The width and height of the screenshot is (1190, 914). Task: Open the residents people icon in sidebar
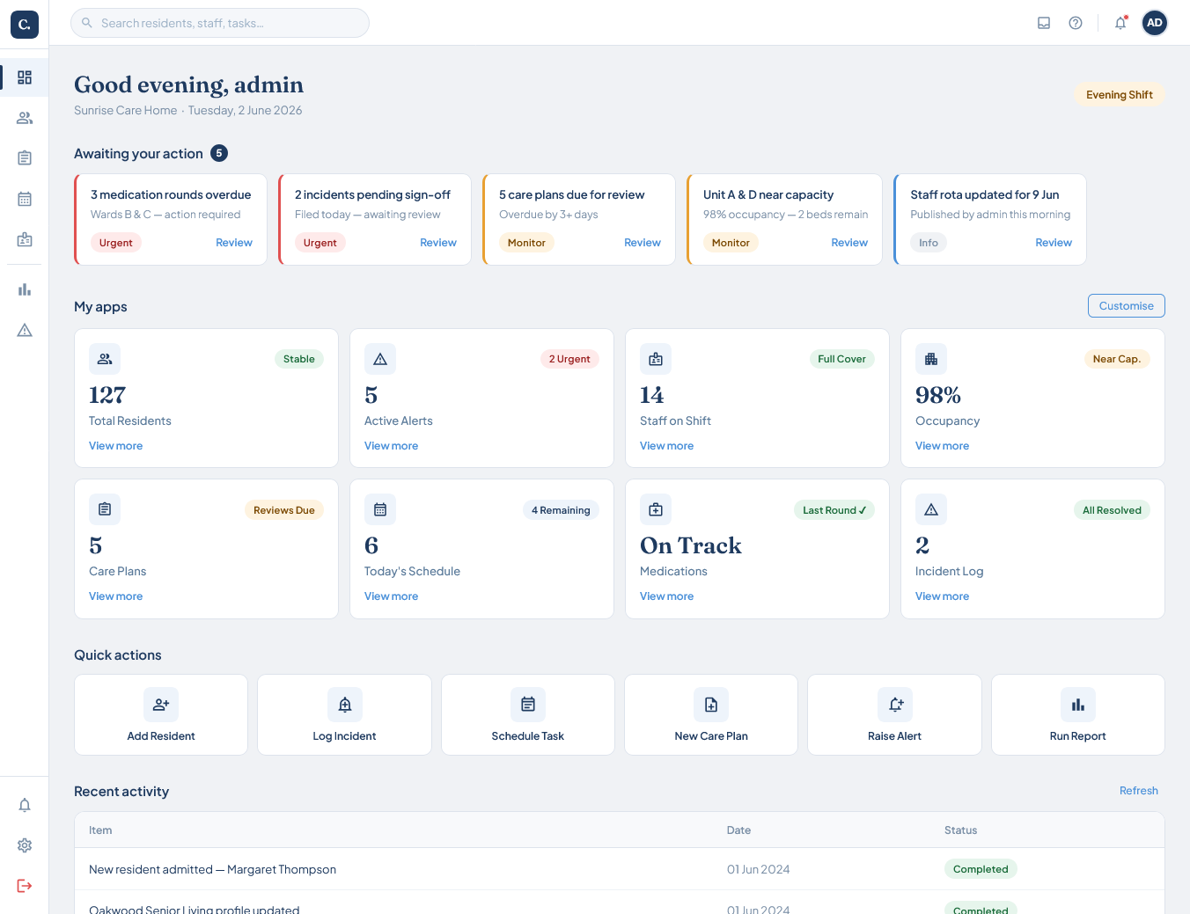[25, 118]
